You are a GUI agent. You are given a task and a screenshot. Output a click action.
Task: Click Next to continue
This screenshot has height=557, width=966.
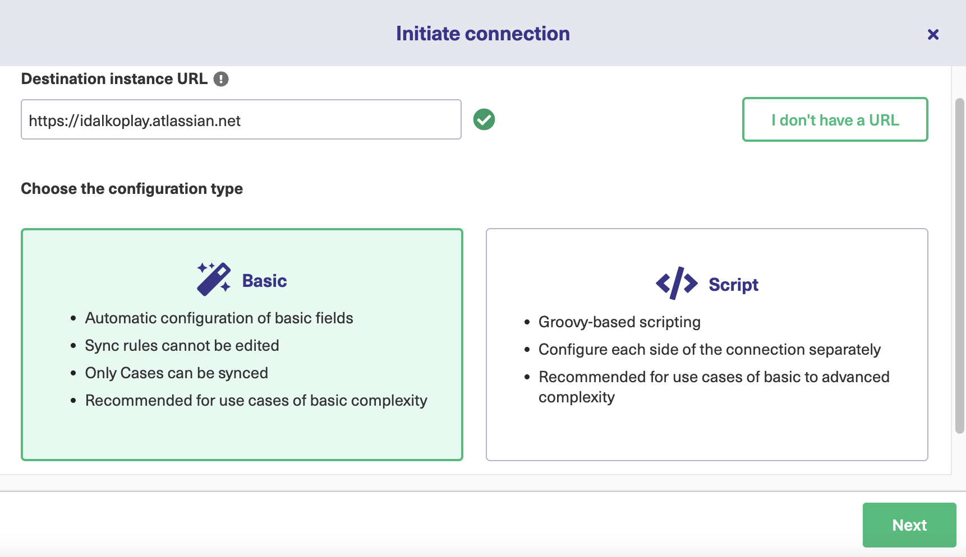[909, 525]
